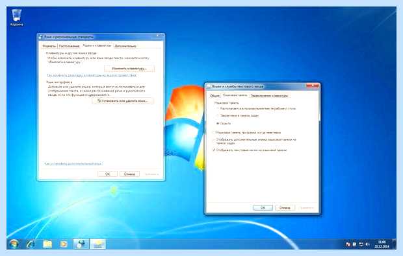Click OK in the text services window

[x=263, y=208]
